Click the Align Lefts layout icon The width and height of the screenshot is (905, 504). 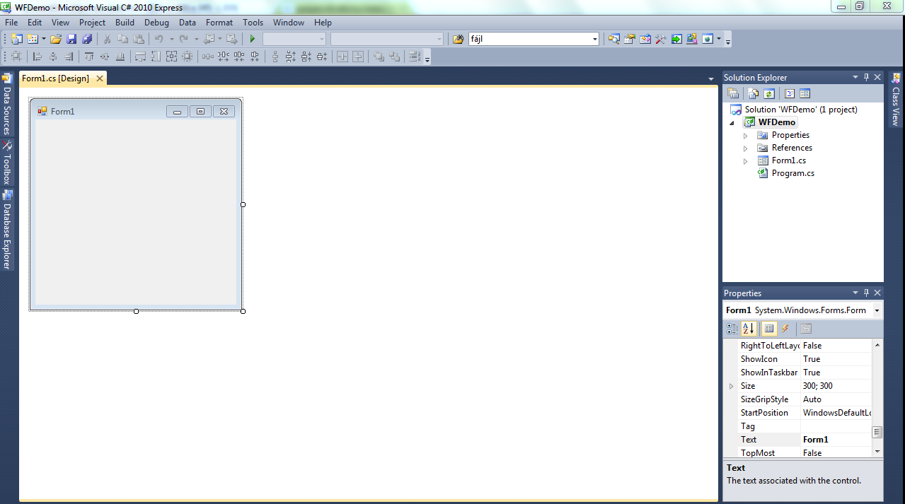(38, 57)
